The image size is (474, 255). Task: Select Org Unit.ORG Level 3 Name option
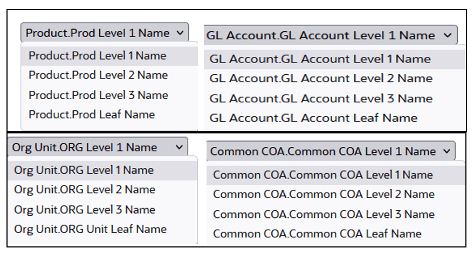click(x=103, y=210)
